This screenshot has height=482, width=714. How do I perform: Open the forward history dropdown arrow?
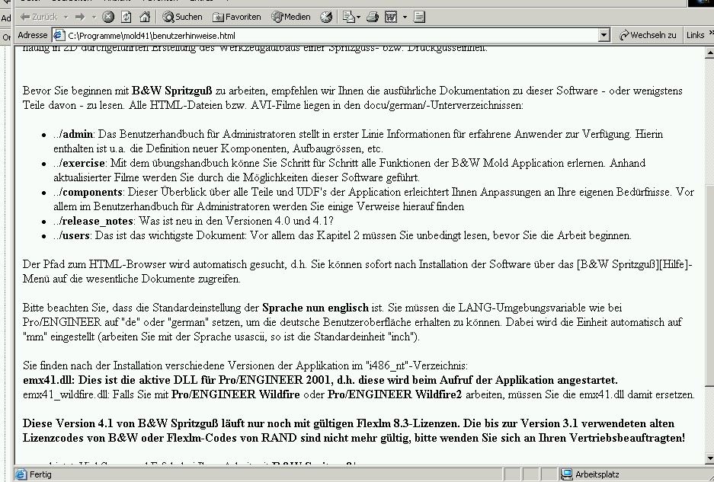[x=94, y=18]
